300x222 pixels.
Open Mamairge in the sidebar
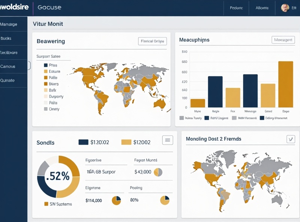[x=13, y=24]
